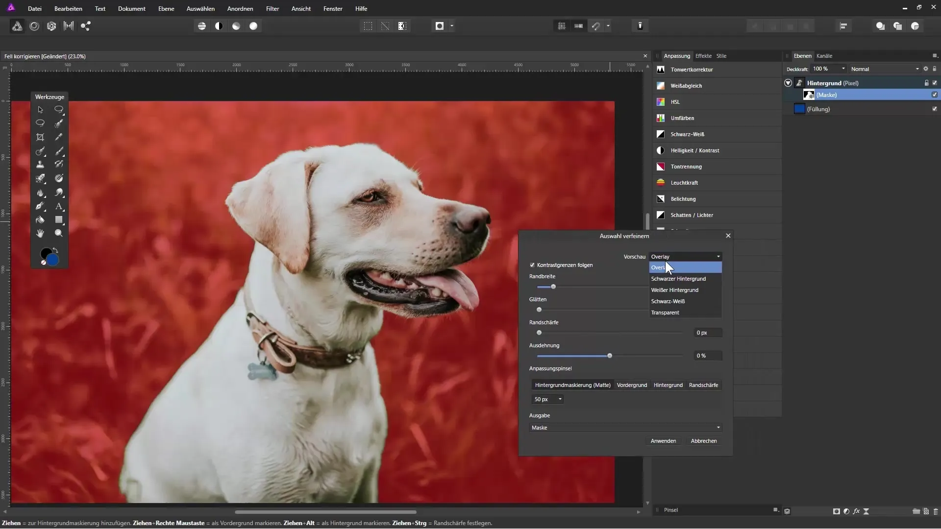Select the Artistic Text tool
The width and height of the screenshot is (941, 529).
59,206
